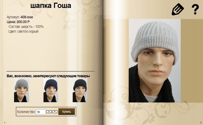Click the brown panel beside the product photo

[x=192, y=61]
